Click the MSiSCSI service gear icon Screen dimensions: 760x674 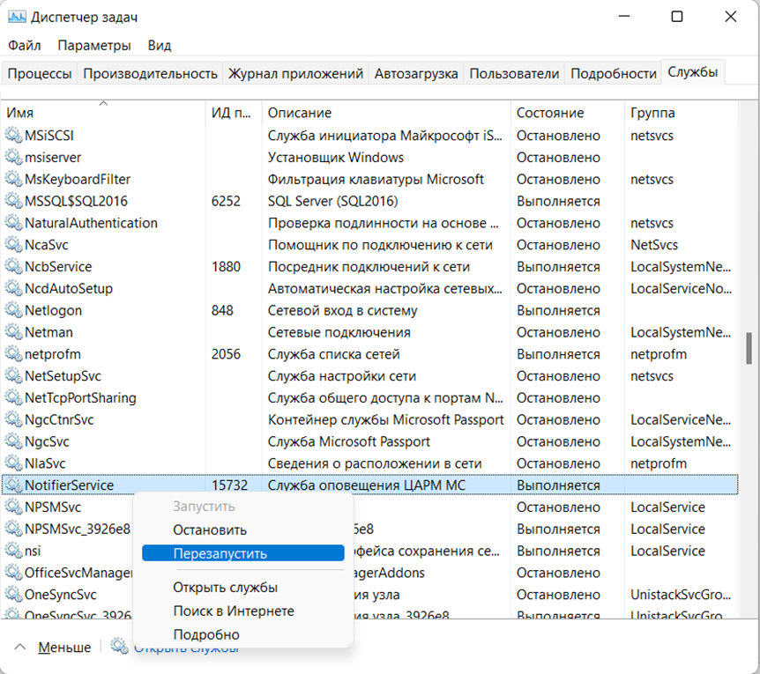pyautogui.click(x=13, y=135)
